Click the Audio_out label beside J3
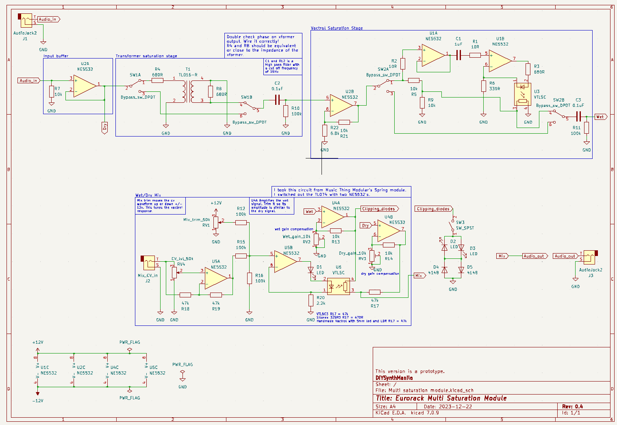This screenshot has width=617, height=425. click(565, 256)
